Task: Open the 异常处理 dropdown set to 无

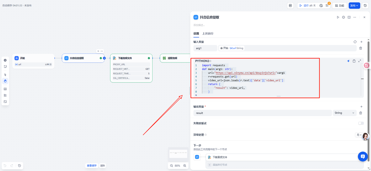Action: tap(359, 135)
